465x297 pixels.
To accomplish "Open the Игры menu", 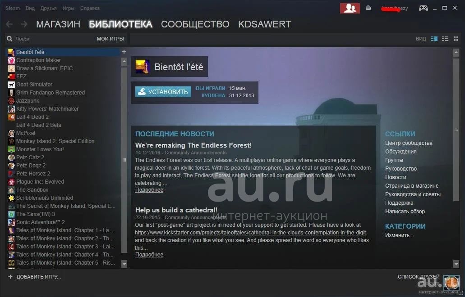I will 68,8.
